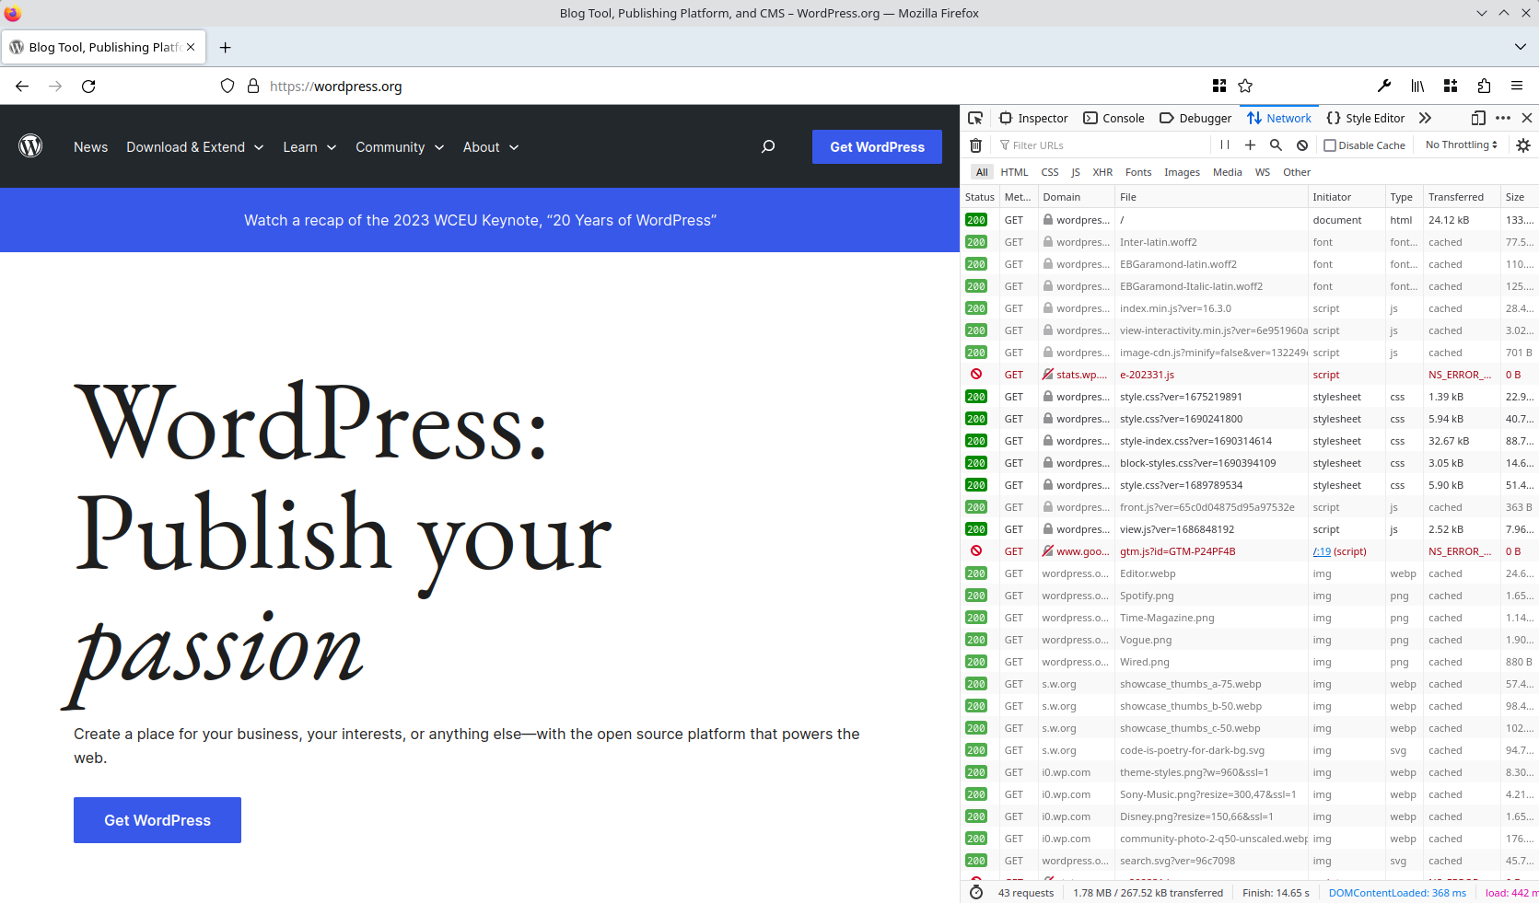Reload the page with the refresh icon

point(88,87)
